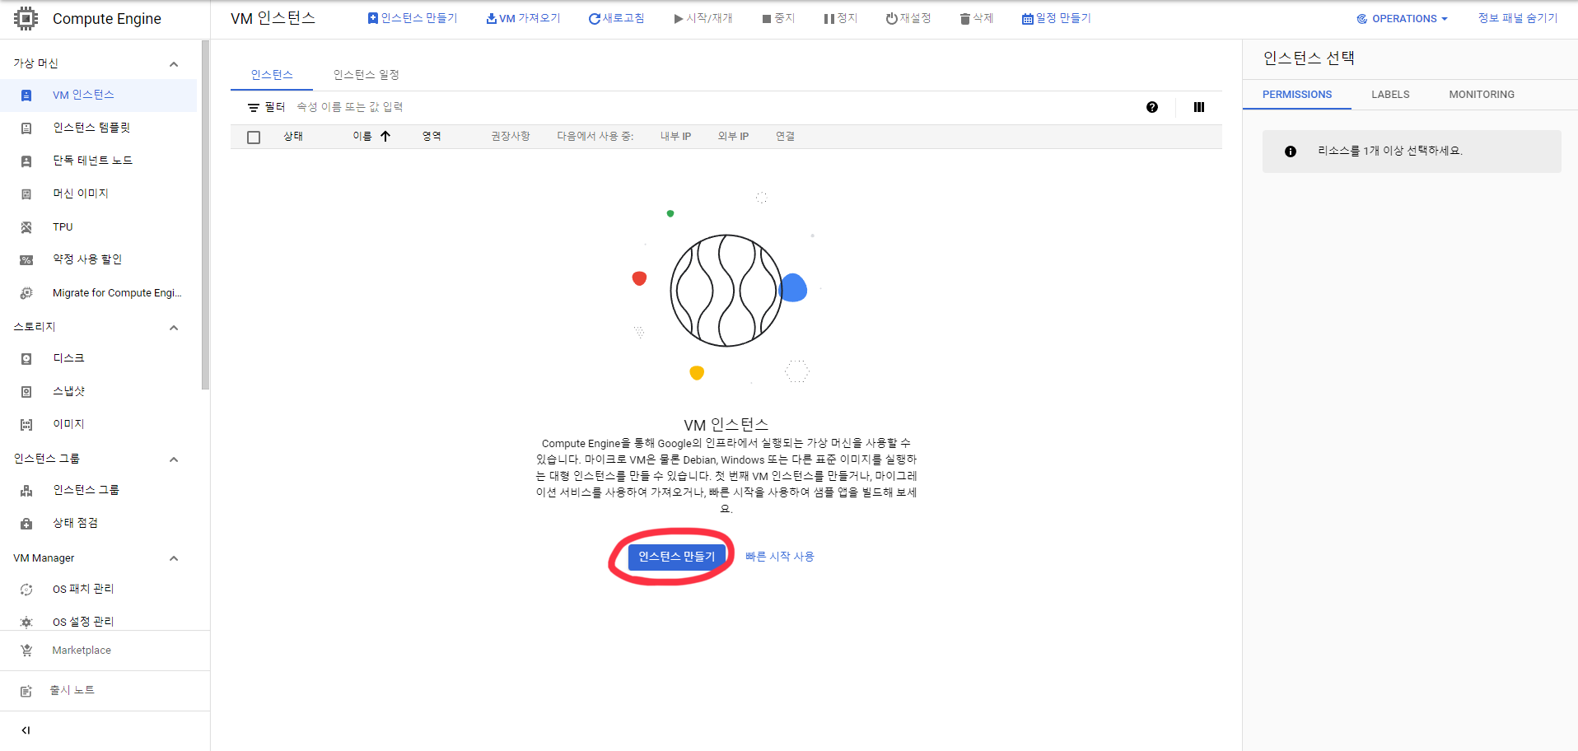
Task: Click 인스턴스 만들기 in the top toolbar
Action: 413,18
